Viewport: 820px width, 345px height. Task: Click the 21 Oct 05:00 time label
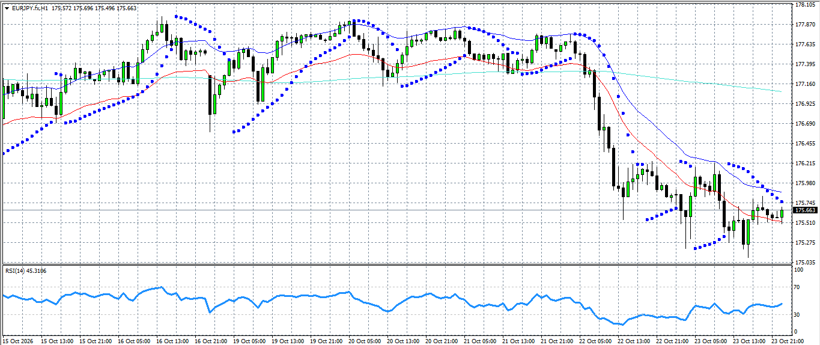(482, 341)
